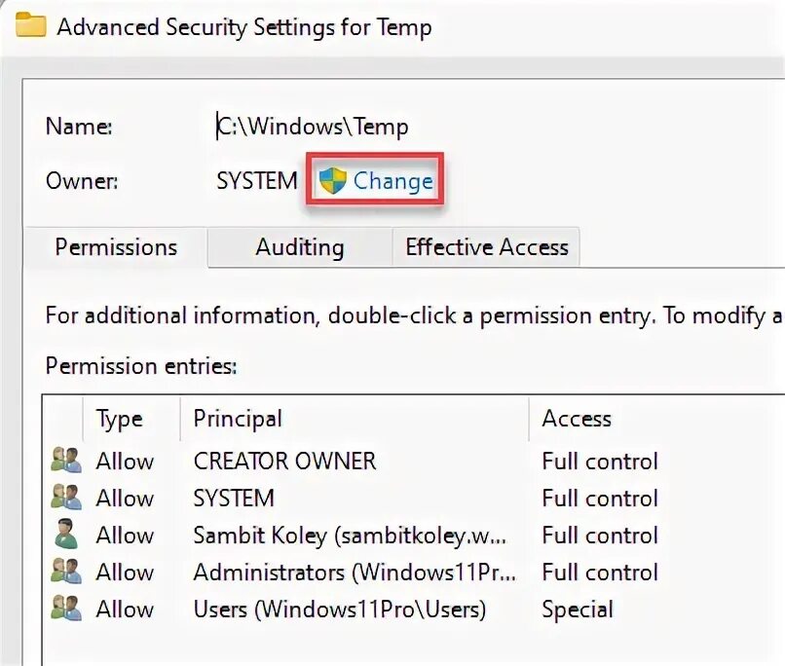Click the Change owner link

392,181
